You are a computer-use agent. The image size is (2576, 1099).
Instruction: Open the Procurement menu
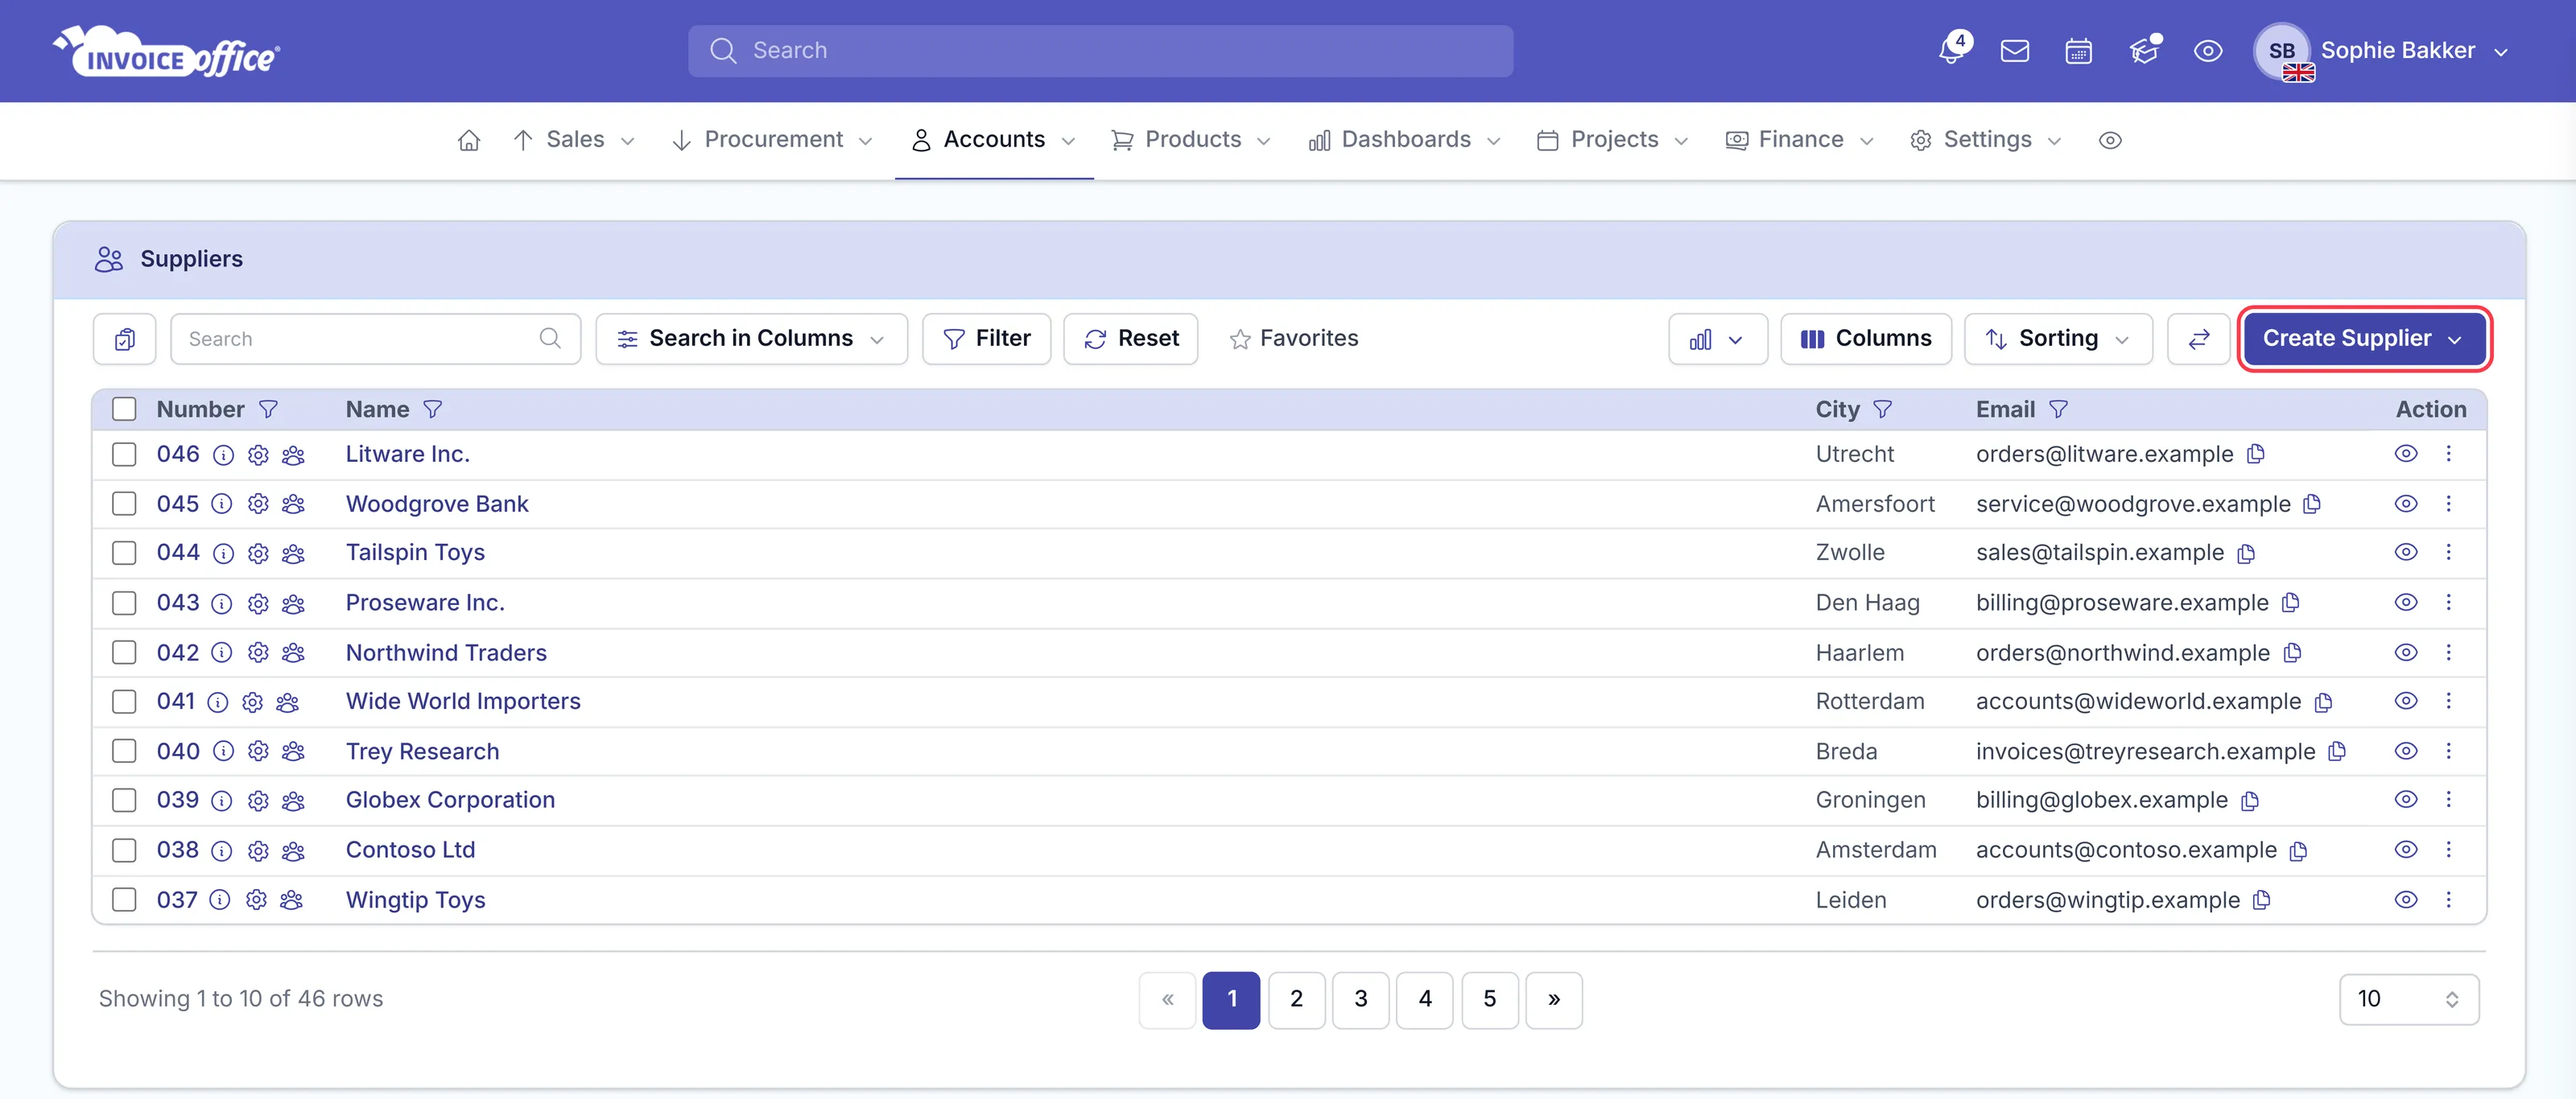click(773, 140)
